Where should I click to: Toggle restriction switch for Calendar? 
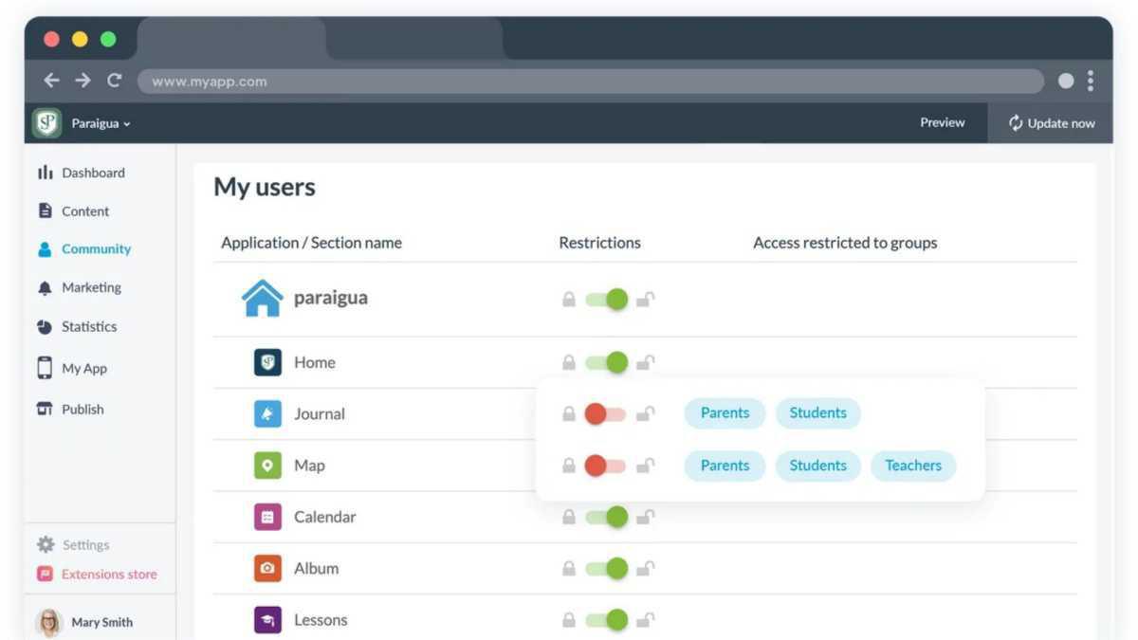click(607, 517)
